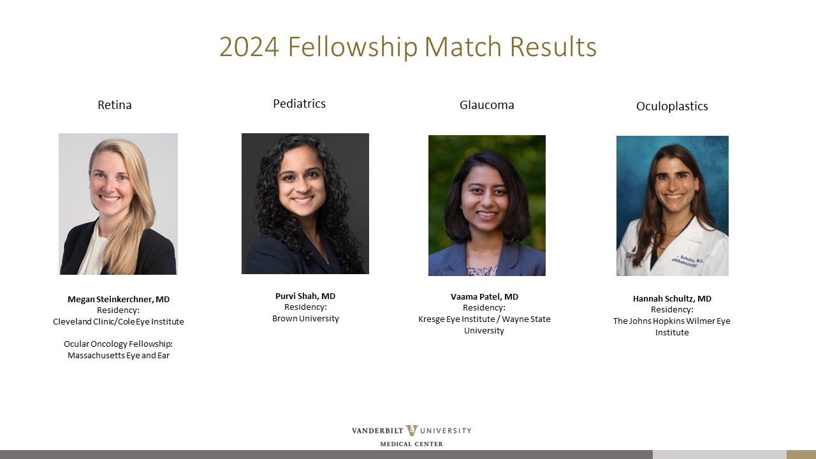Click the name 'Hannah Schultz, MD'
The width and height of the screenshot is (816, 459).
click(x=672, y=298)
